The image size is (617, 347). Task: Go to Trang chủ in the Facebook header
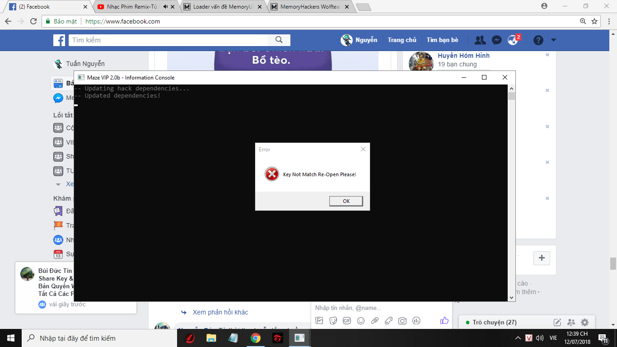pos(402,40)
